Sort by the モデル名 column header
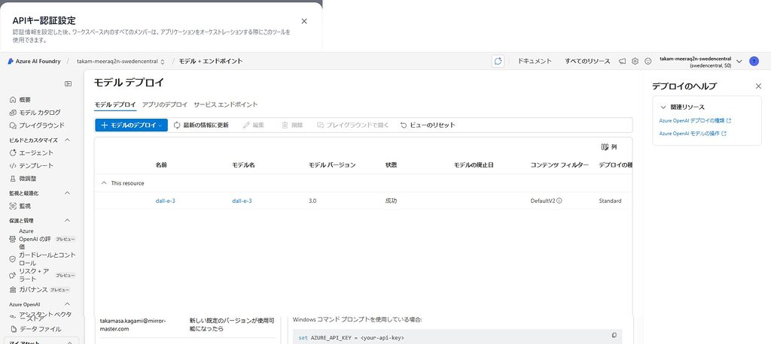The height and width of the screenshot is (344, 771). pyautogui.click(x=243, y=165)
